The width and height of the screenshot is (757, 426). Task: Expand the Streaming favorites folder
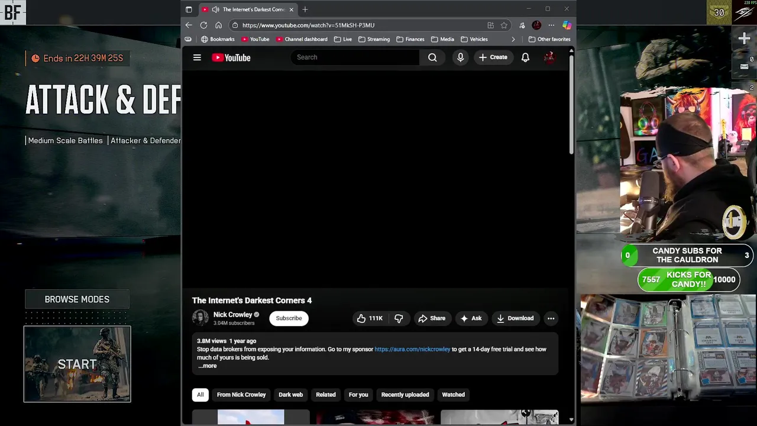(x=374, y=39)
